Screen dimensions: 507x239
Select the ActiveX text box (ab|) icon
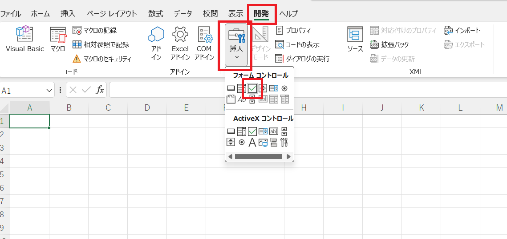[x=274, y=131]
